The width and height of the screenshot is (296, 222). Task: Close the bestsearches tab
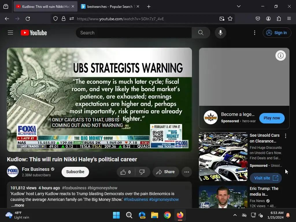[138, 7]
